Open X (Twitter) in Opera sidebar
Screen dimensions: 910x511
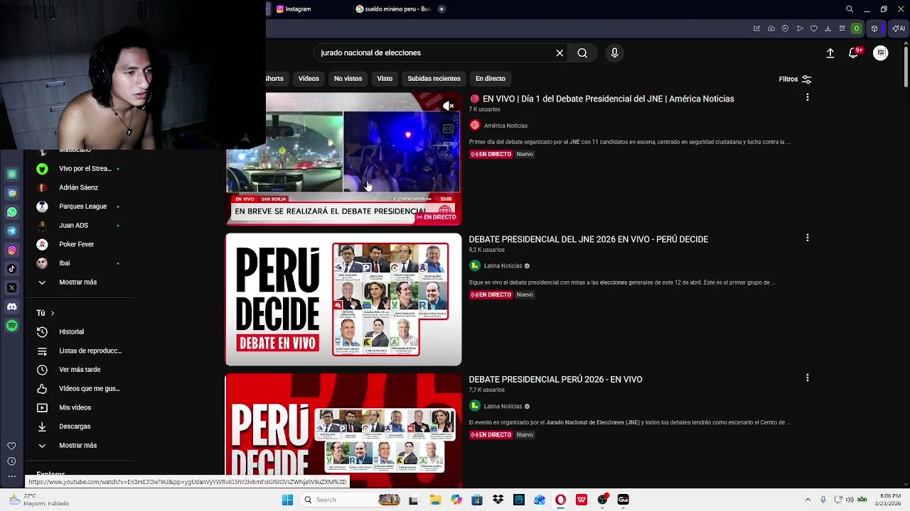point(12,287)
